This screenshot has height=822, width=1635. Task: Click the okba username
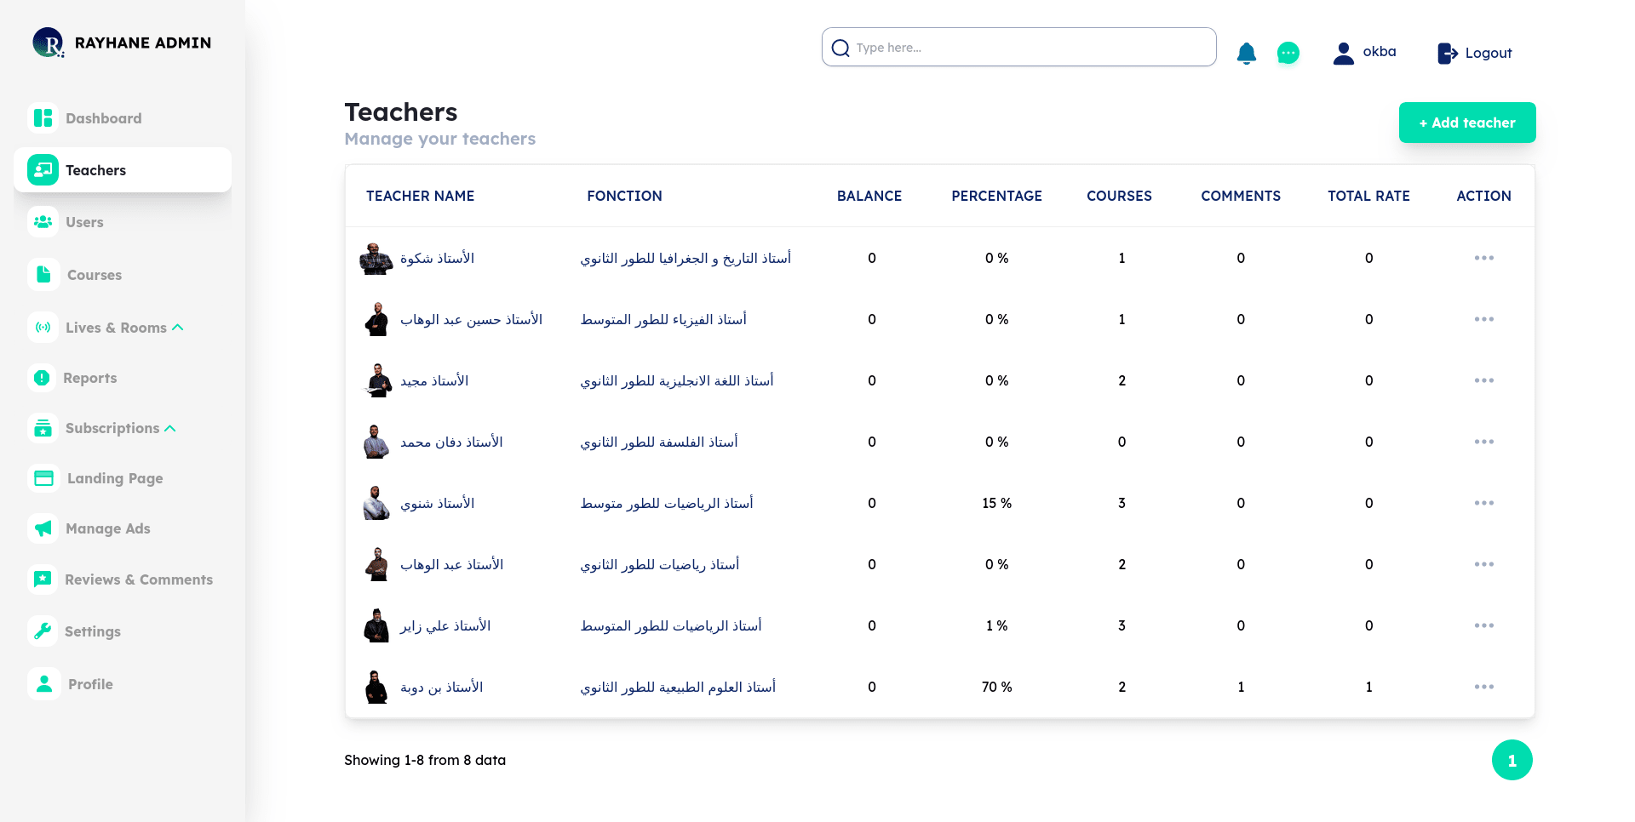click(x=1380, y=51)
